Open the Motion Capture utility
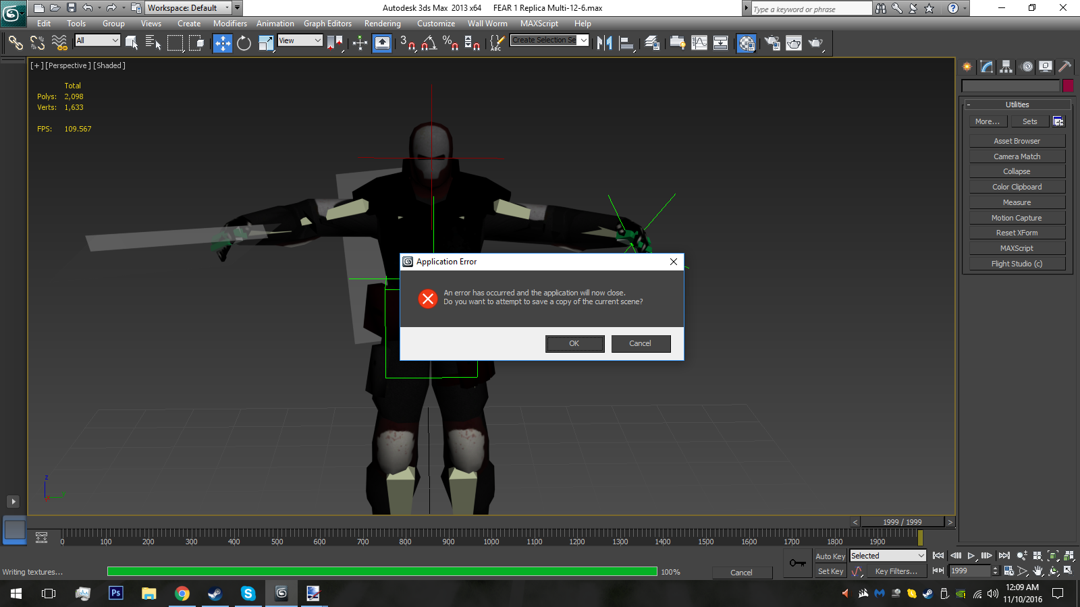 point(1017,217)
